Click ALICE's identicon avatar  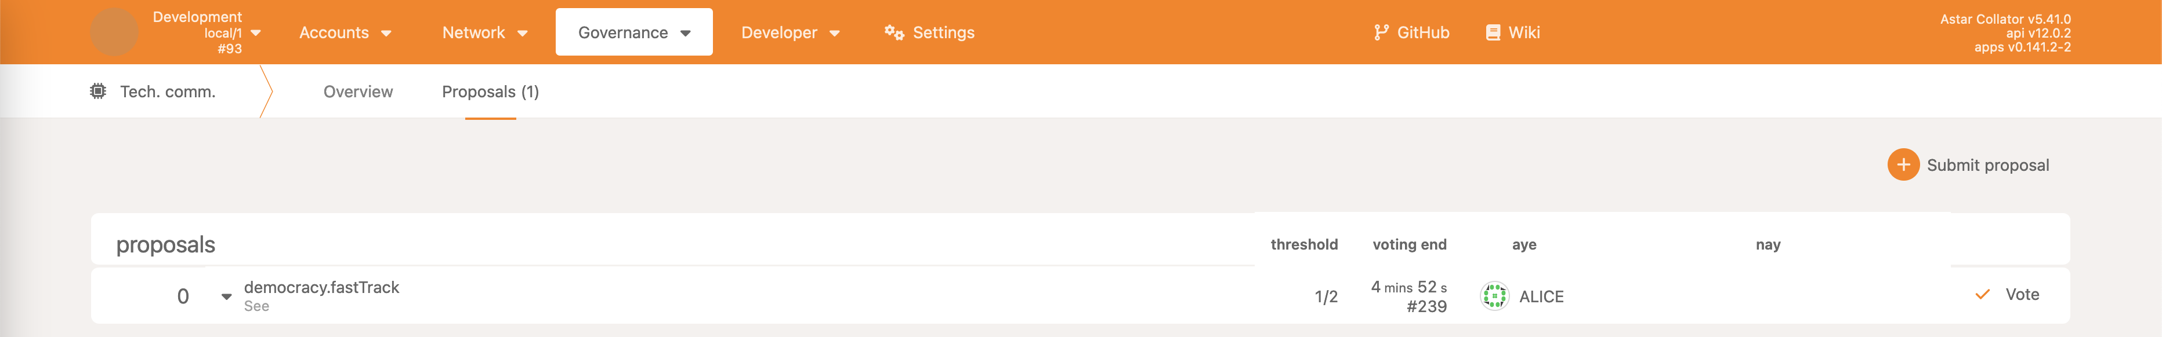tap(1495, 296)
